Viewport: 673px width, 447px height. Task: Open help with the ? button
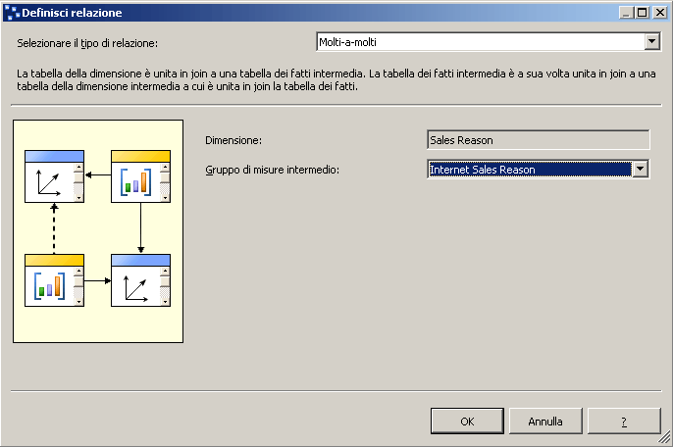pyautogui.click(x=624, y=421)
